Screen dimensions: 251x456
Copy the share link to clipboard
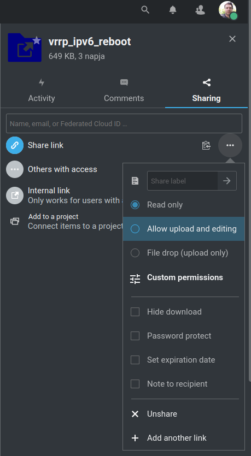206,145
